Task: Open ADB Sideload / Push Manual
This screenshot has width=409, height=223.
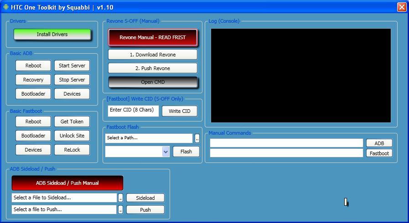Action: click(67, 183)
